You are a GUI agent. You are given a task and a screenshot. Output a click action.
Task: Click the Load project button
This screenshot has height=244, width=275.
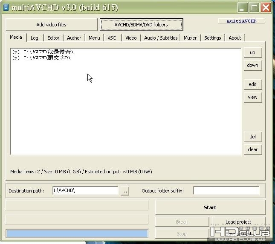(x=238, y=222)
